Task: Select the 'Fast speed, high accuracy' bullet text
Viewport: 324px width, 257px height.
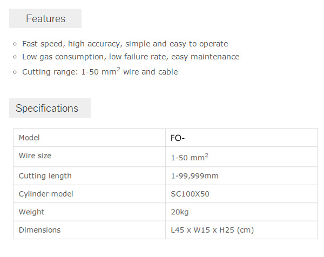Action: (x=125, y=44)
